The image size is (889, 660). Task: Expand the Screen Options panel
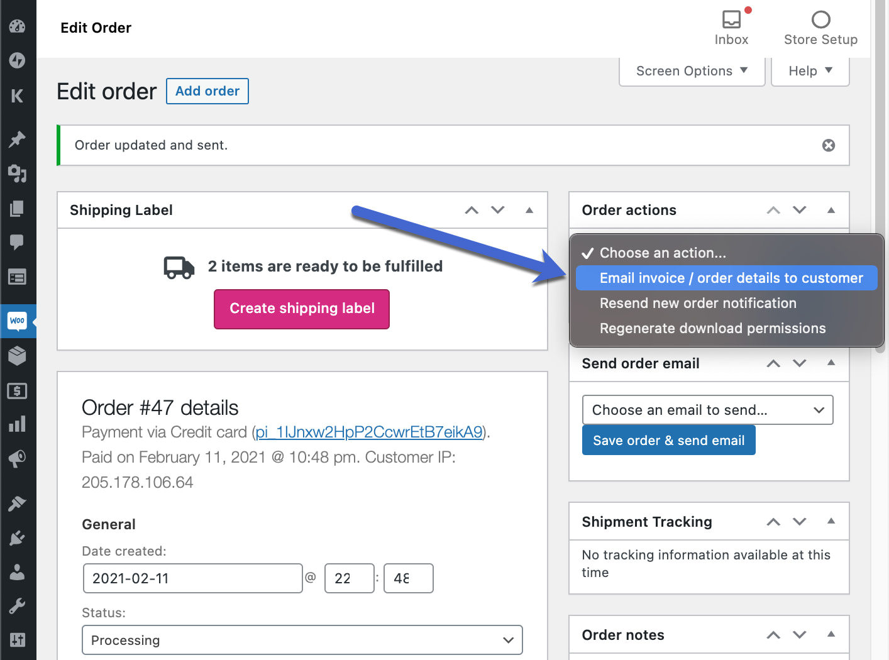click(690, 70)
